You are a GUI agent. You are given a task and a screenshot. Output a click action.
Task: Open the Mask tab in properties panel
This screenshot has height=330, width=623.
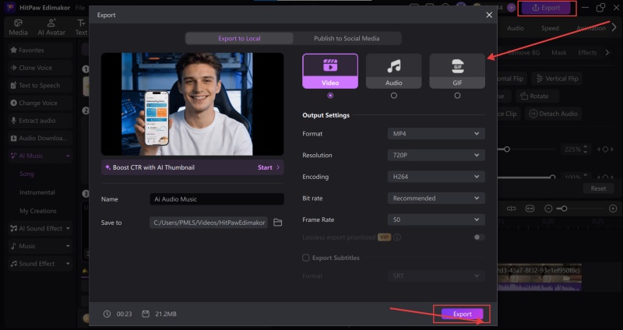pos(558,53)
